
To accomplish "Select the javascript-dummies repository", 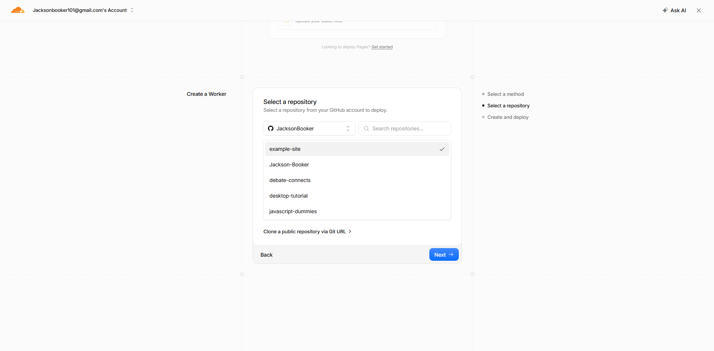I will coord(357,211).
